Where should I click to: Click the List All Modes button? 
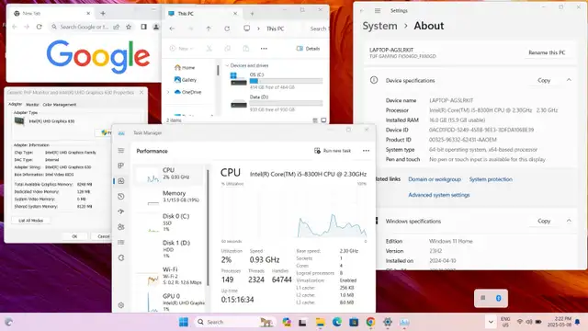30,221
